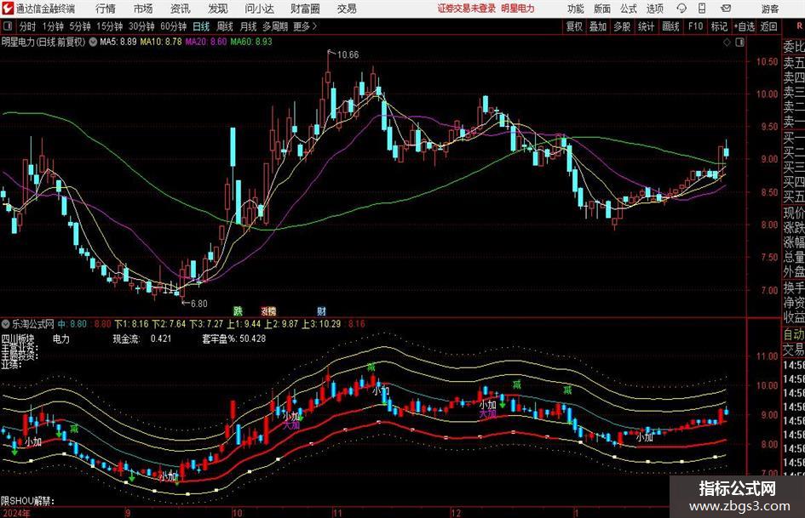Click the 现金流: 0.421 value
805x518 pixels.
pos(142,339)
